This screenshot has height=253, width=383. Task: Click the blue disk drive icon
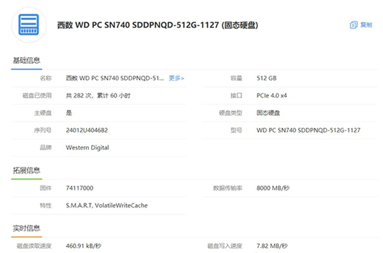click(x=29, y=25)
